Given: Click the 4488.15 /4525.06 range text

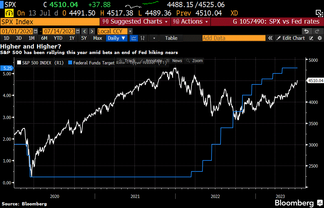Looking at the screenshot, I should pyautogui.click(x=196, y=5).
